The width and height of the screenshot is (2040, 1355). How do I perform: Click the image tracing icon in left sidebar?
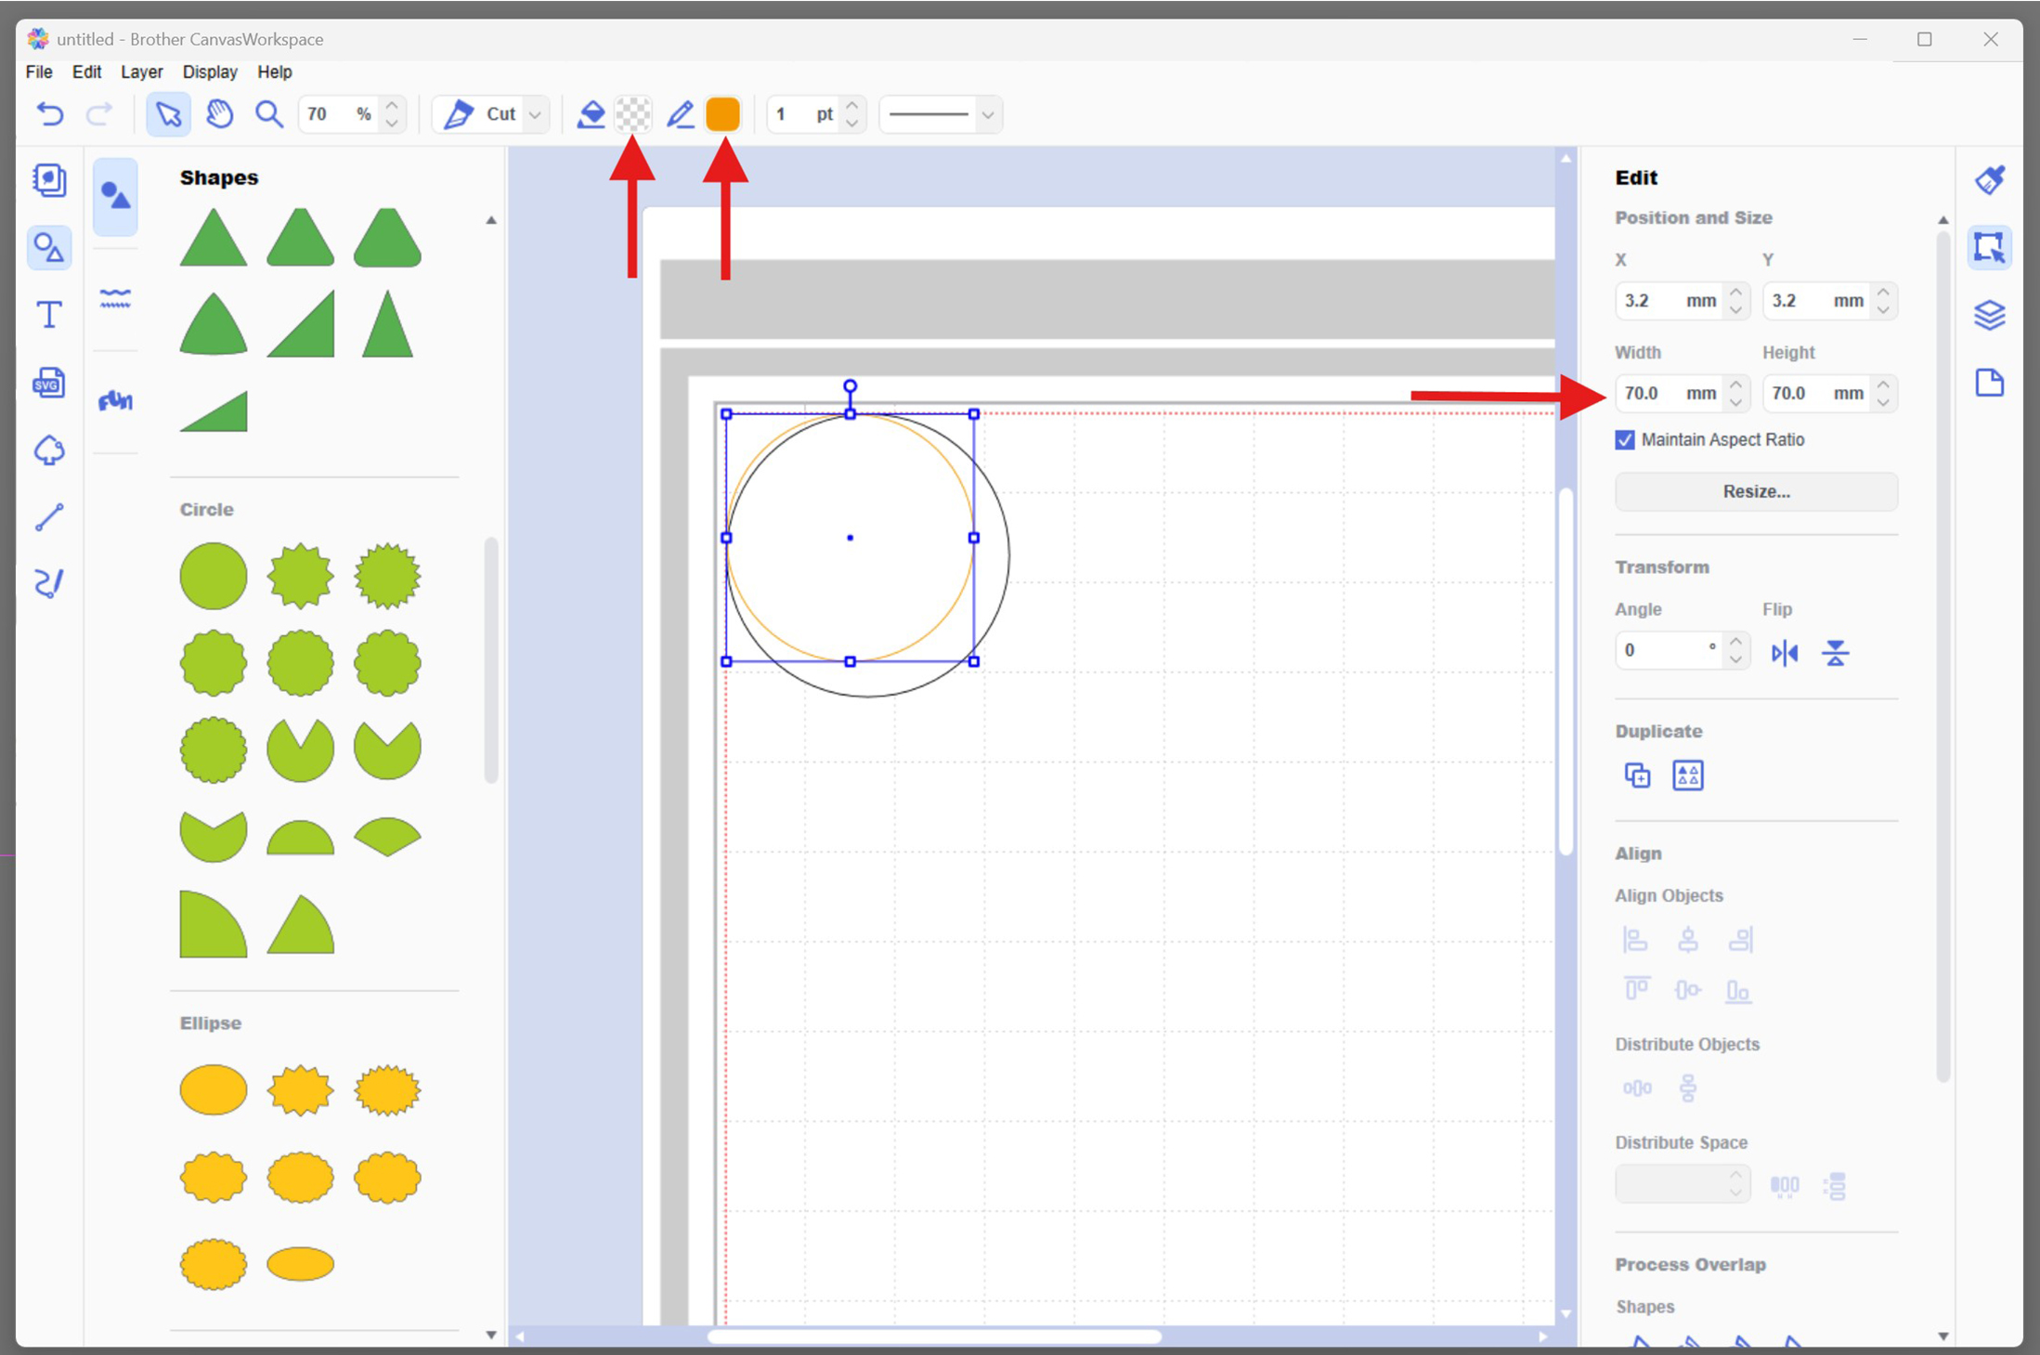pos(49,450)
